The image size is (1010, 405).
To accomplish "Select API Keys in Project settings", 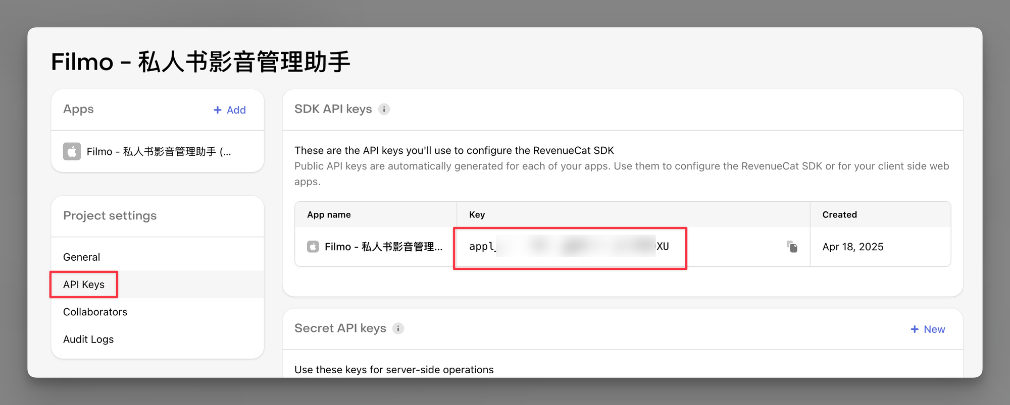I will click(84, 284).
